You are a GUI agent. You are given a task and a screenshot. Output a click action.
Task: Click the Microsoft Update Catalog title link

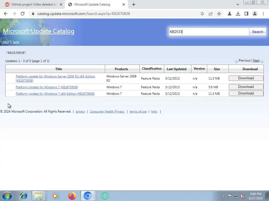(x=39, y=31)
